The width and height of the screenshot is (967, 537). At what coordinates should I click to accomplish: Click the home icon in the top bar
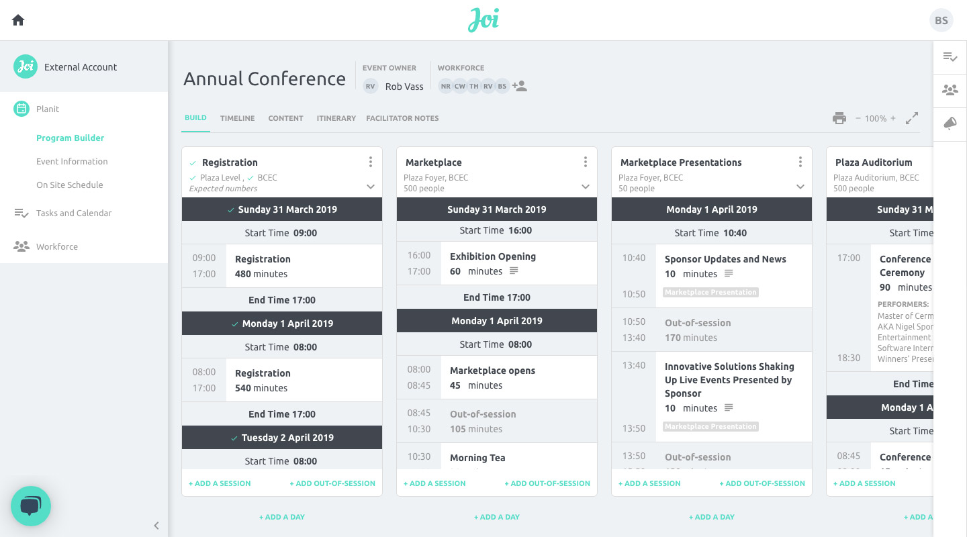17,19
